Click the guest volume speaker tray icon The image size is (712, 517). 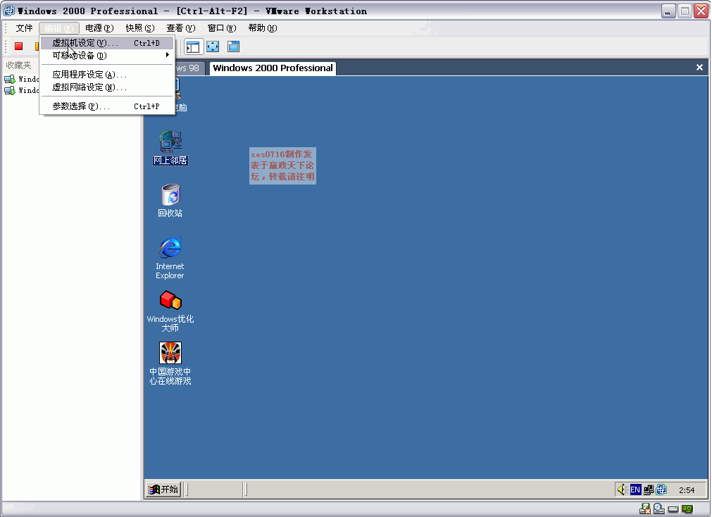pyautogui.click(x=622, y=490)
